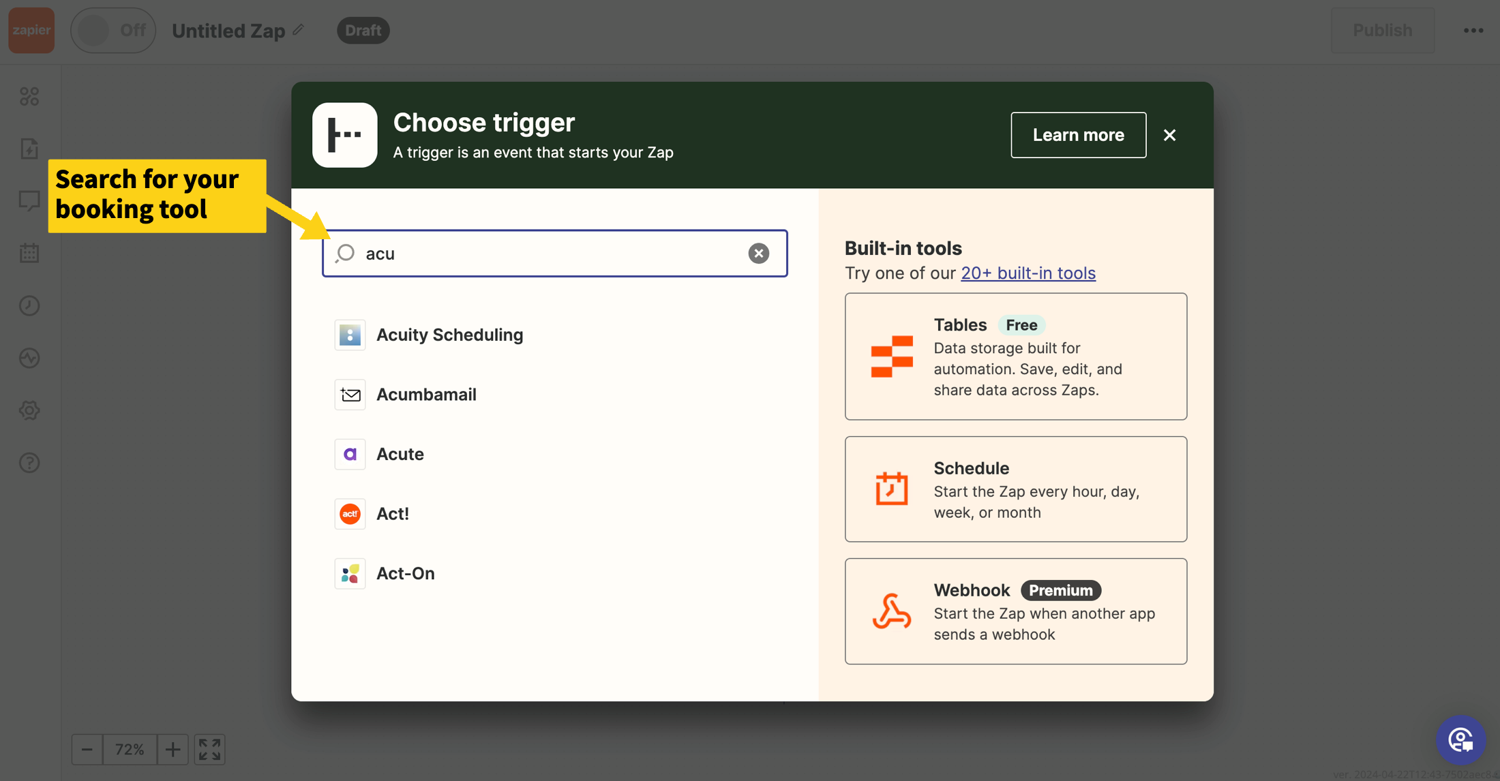This screenshot has width=1500, height=781.
Task: Select the Schedule built-in tool
Action: click(x=1015, y=489)
